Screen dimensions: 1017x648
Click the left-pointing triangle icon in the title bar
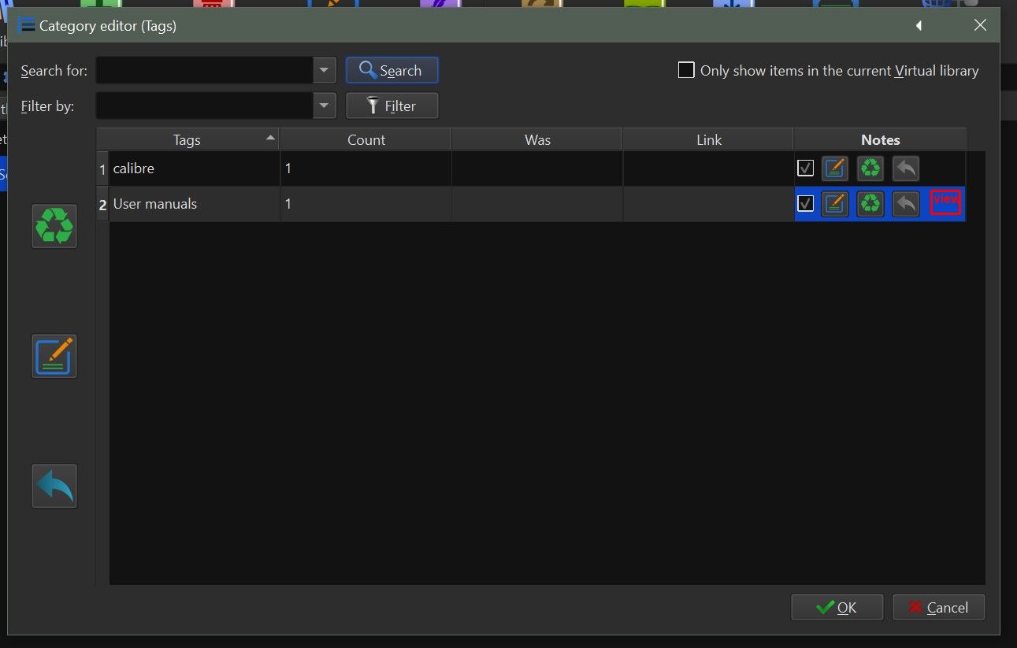pos(919,26)
